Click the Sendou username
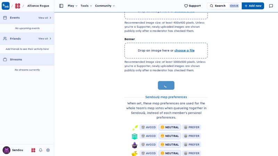The image size is (278, 156). 18,150
